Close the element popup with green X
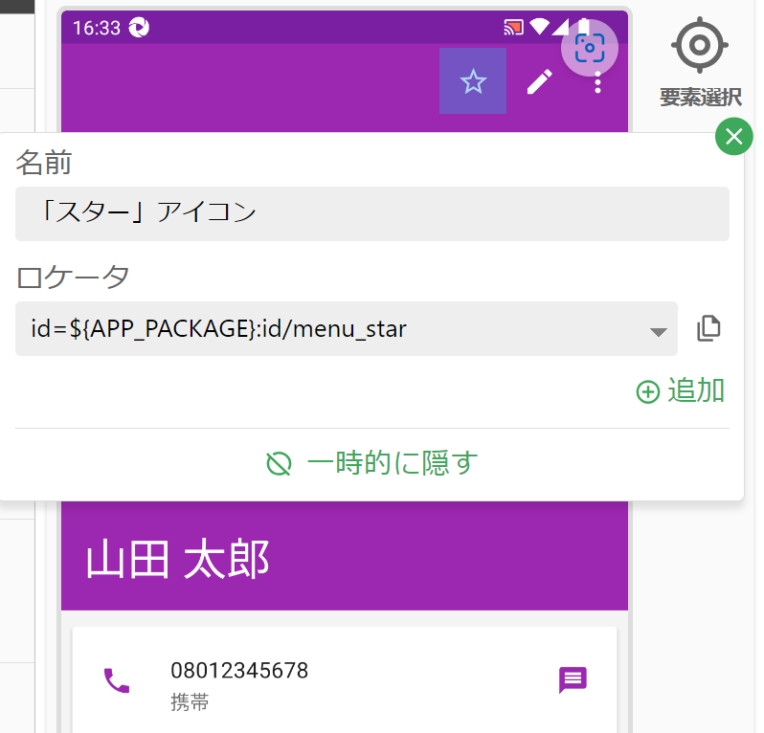 pyautogui.click(x=733, y=137)
